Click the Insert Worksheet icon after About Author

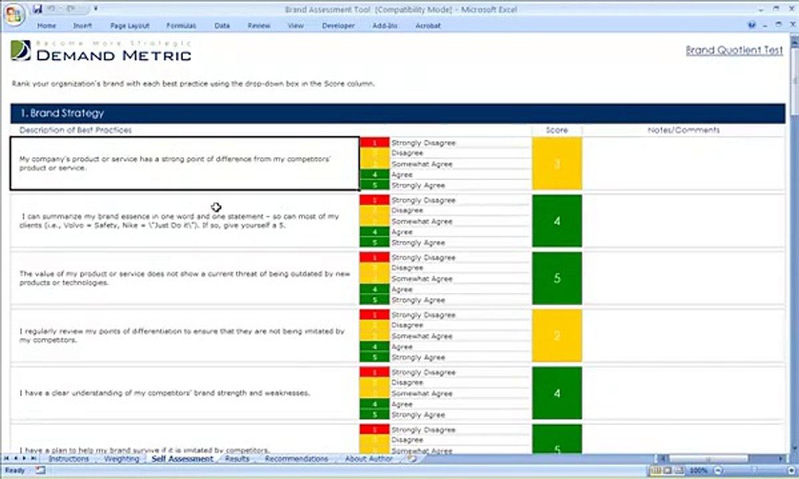[x=412, y=459]
